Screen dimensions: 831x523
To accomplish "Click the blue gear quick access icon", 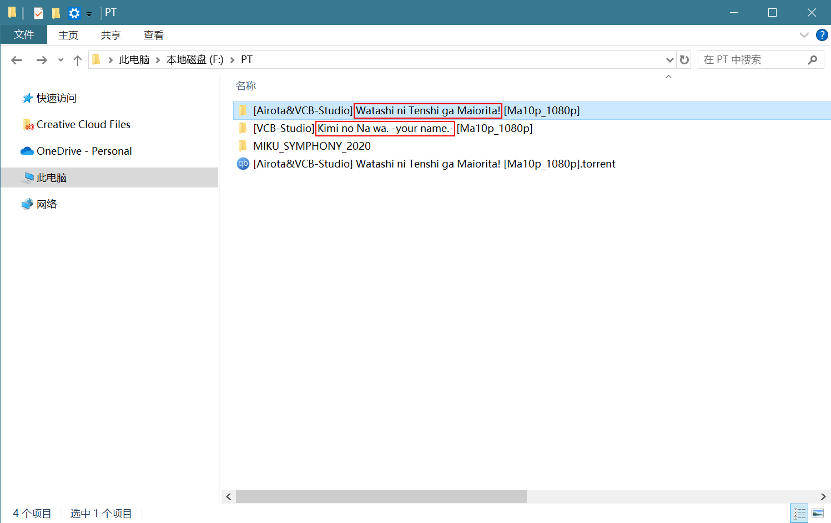I will [x=74, y=13].
